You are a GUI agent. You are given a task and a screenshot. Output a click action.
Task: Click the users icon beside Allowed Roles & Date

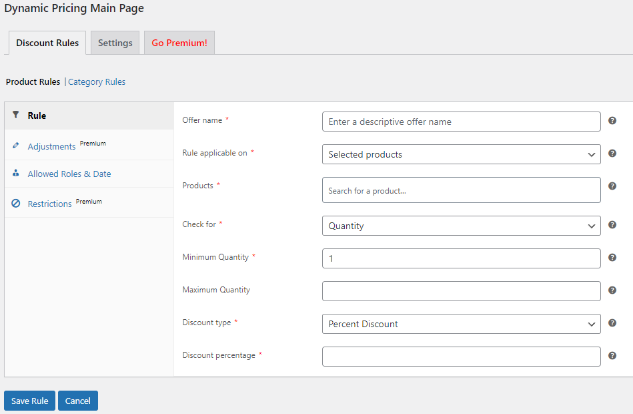(16, 174)
